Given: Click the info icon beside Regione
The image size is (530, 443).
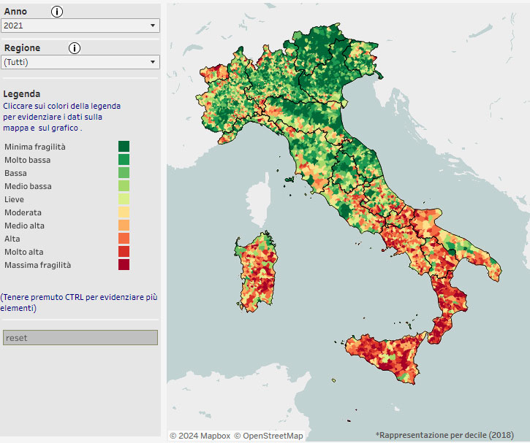Looking at the screenshot, I should coord(75,48).
